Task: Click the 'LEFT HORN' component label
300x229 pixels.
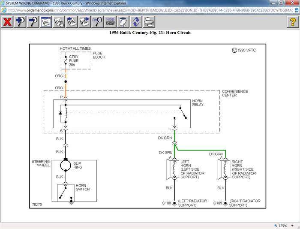Action: coord(186,163)
